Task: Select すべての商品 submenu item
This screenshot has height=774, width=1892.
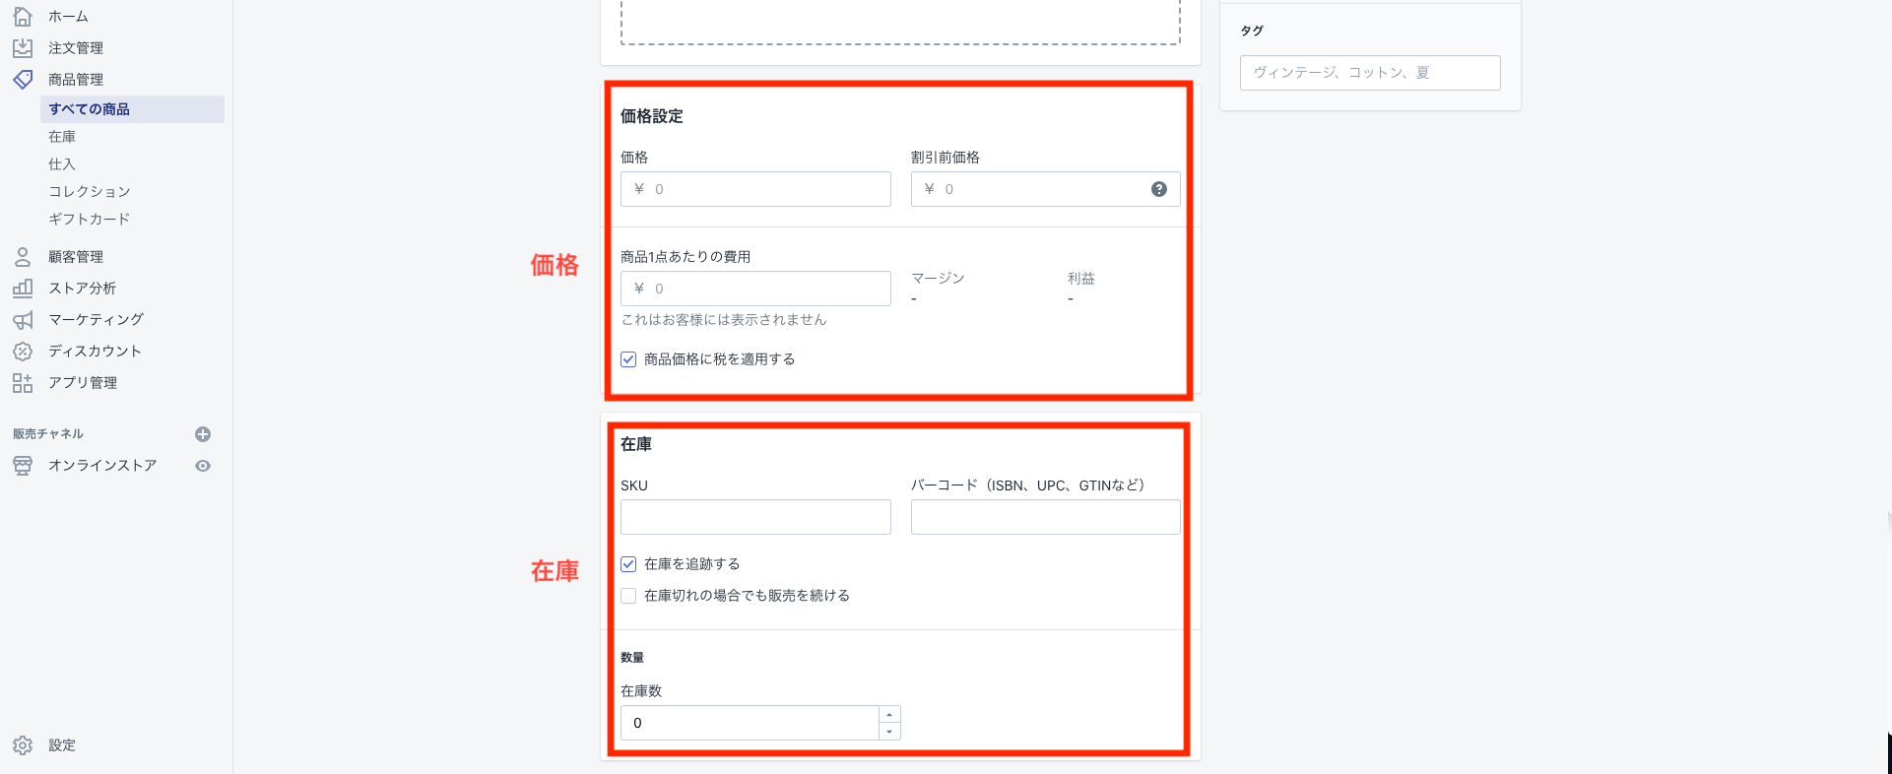Action: tap(132, 109)
